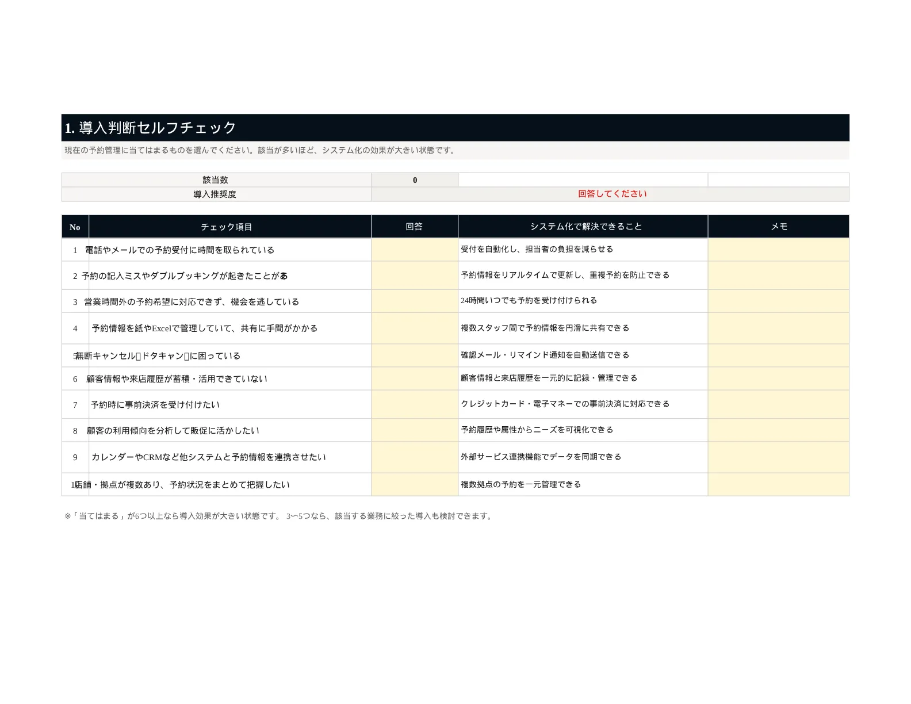Select item "予約時に事前決済を受け付けたい"

tap(155, 405)
